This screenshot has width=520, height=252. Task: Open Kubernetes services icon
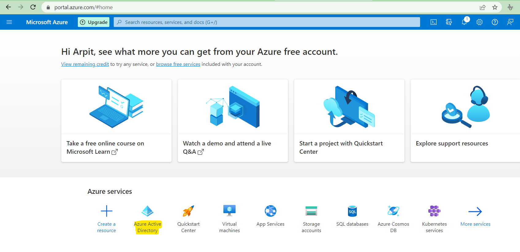click(x=434, y=211)
